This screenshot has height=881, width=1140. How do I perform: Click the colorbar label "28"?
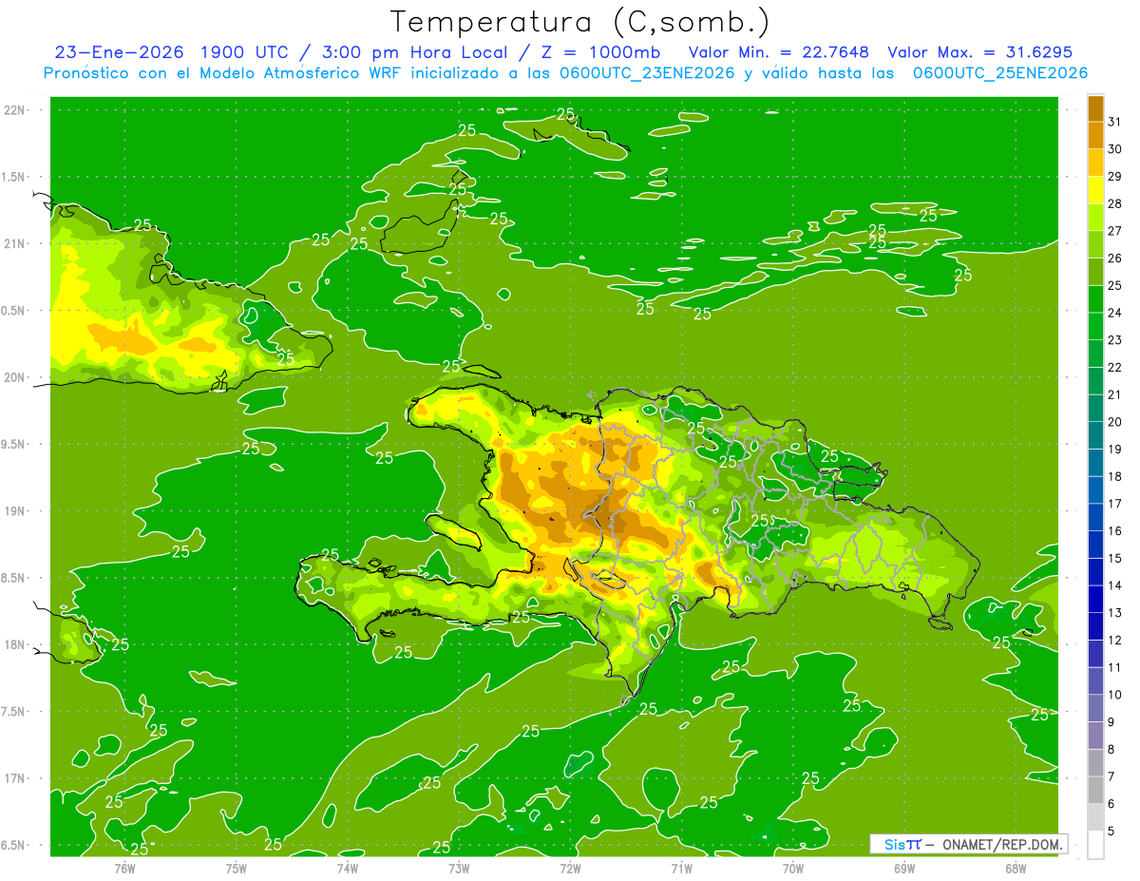point(1114,202)
